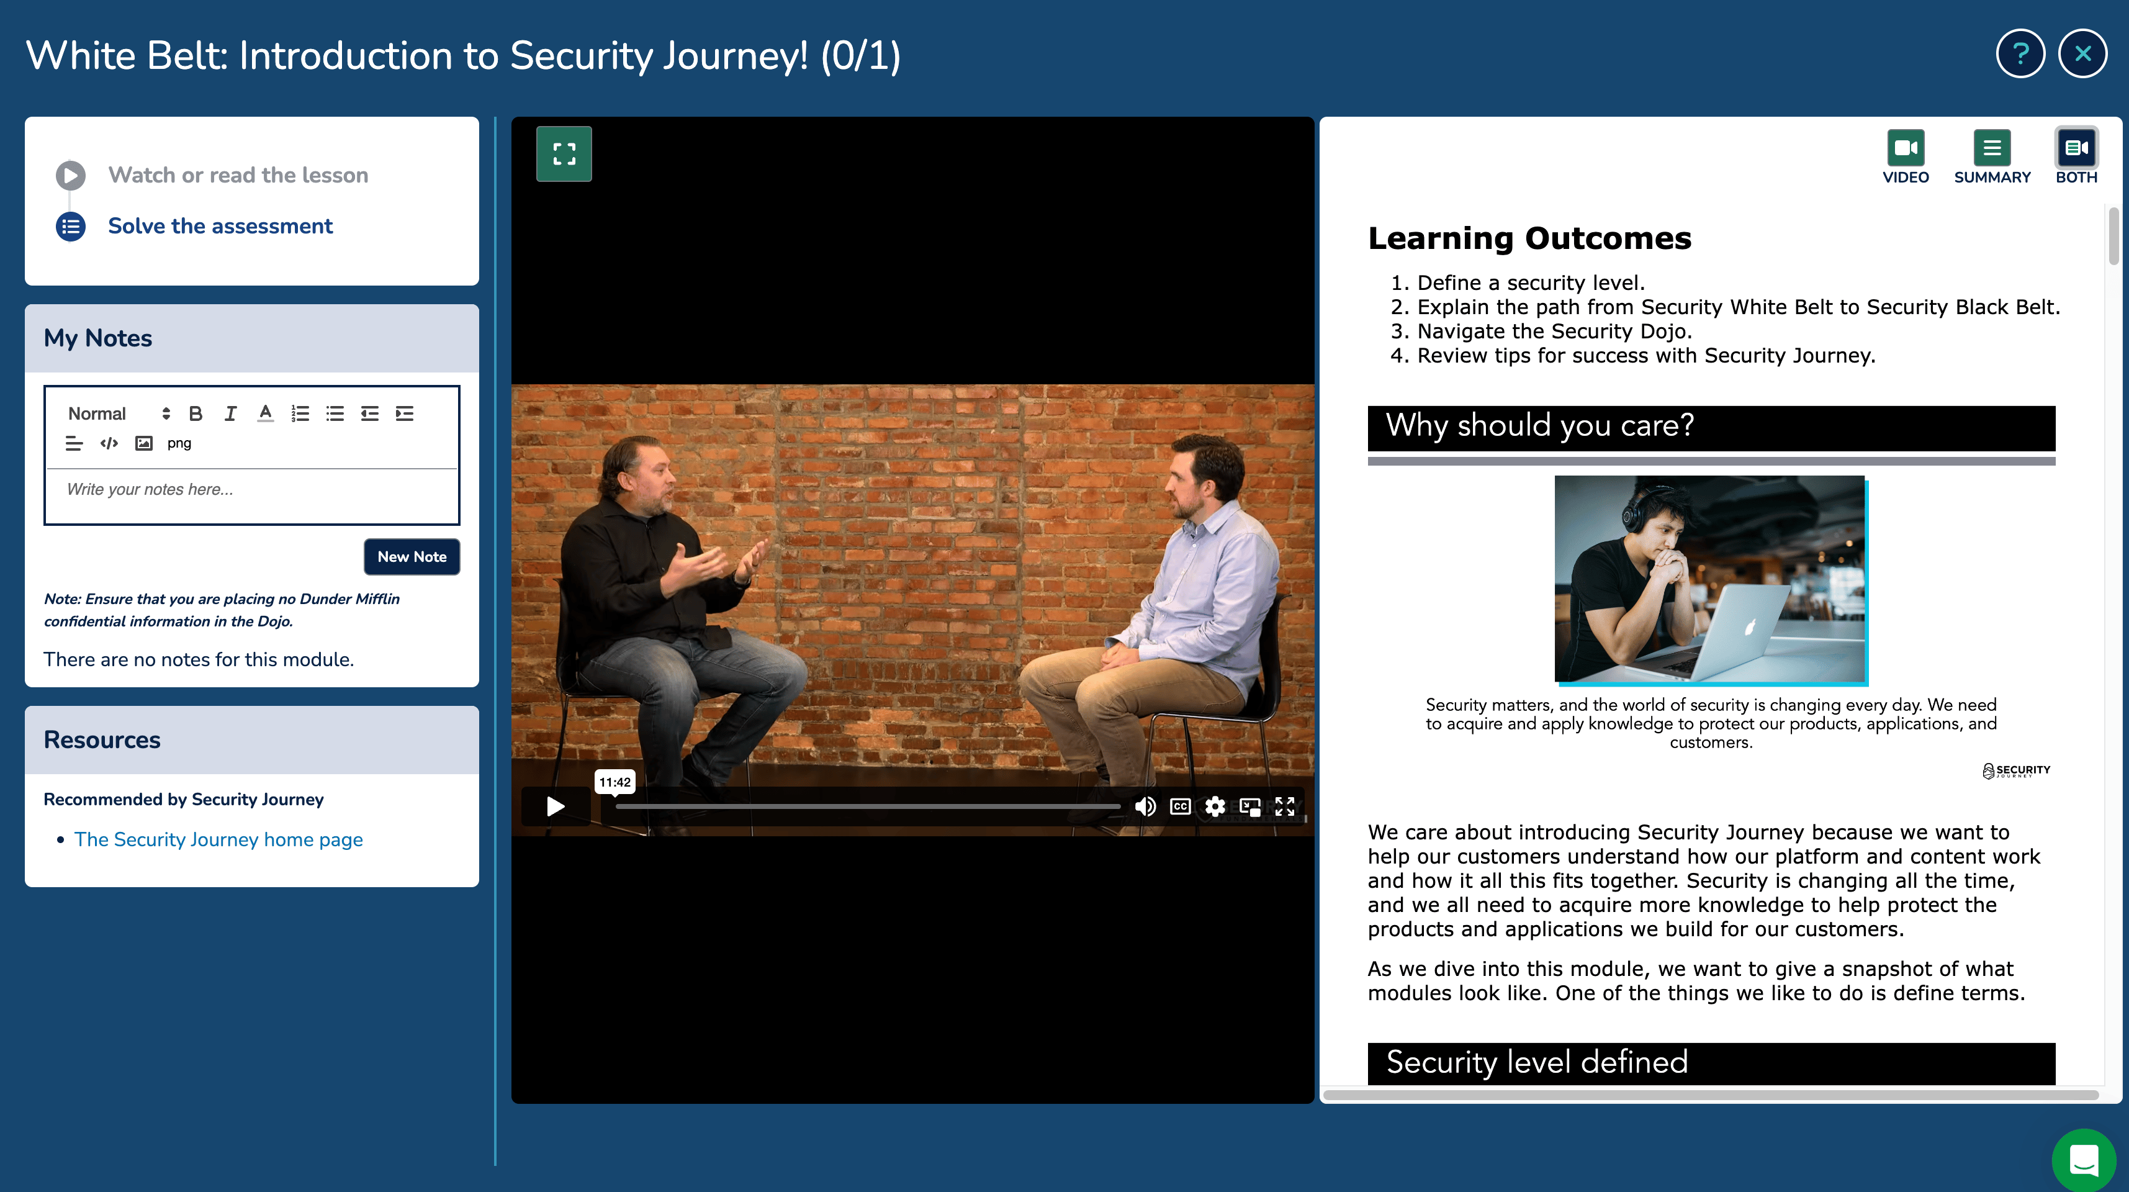Expand video panel with green fullscreen icon
2129x1192 pixels.
point(564,154)
